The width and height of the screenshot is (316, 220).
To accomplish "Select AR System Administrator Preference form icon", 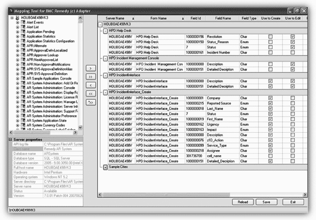I will [23, 116].
